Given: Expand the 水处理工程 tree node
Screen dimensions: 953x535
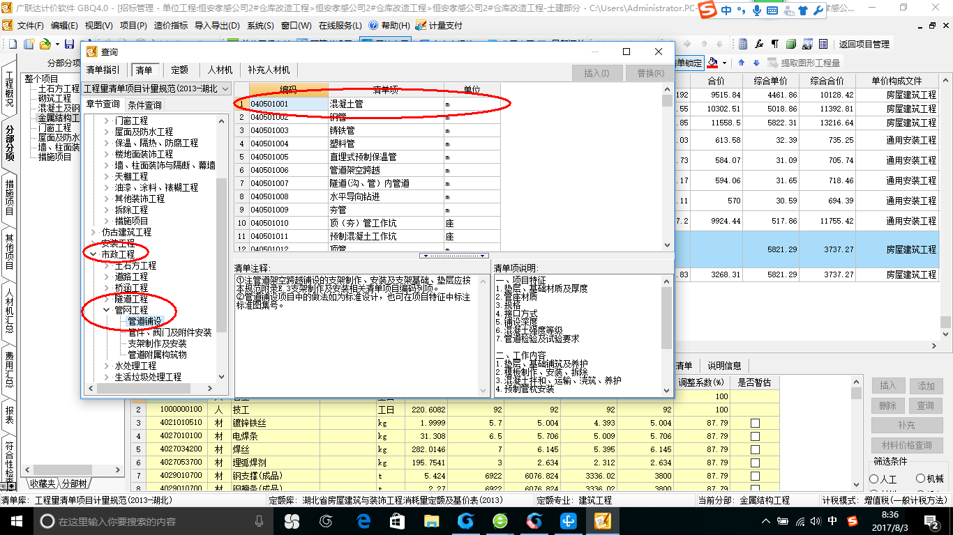Looking at the screenshot, I should 107,366.
